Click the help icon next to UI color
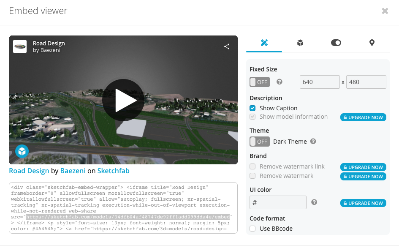Image resolution: width=399 pixels, height=248 pixels. 314,202
